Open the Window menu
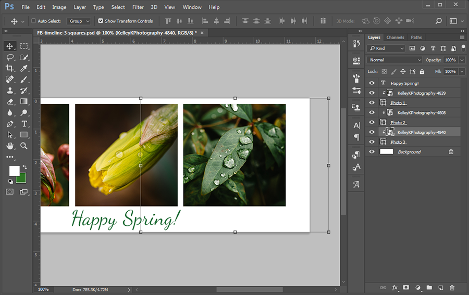 point(192,7)
